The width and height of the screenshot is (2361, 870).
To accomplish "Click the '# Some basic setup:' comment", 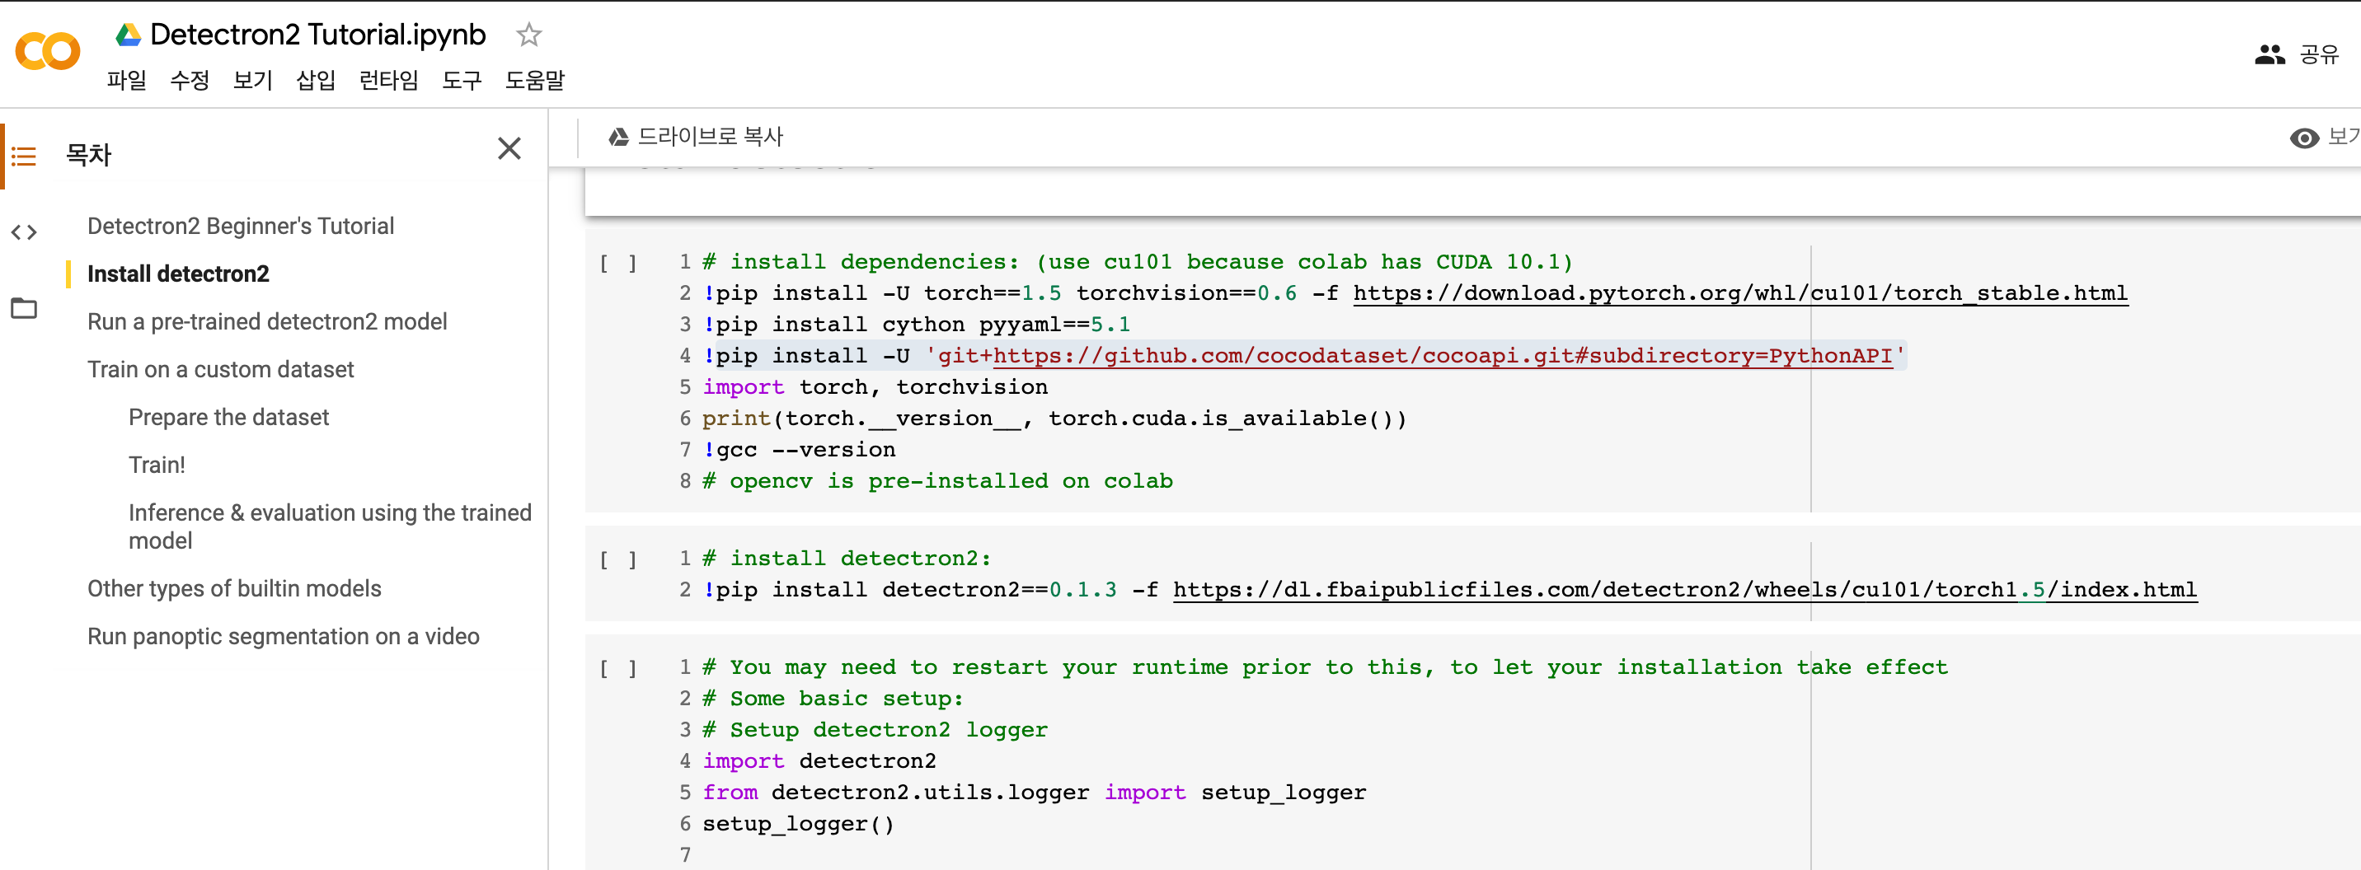I will [x=833, y=699].
